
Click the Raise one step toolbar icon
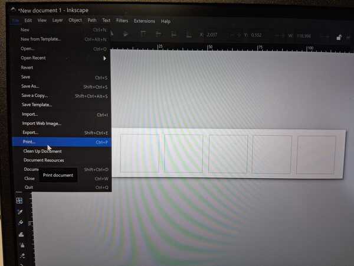tap(159, 34)
